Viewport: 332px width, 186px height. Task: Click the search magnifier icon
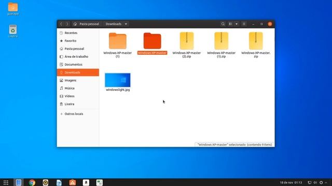coord(223,24)
